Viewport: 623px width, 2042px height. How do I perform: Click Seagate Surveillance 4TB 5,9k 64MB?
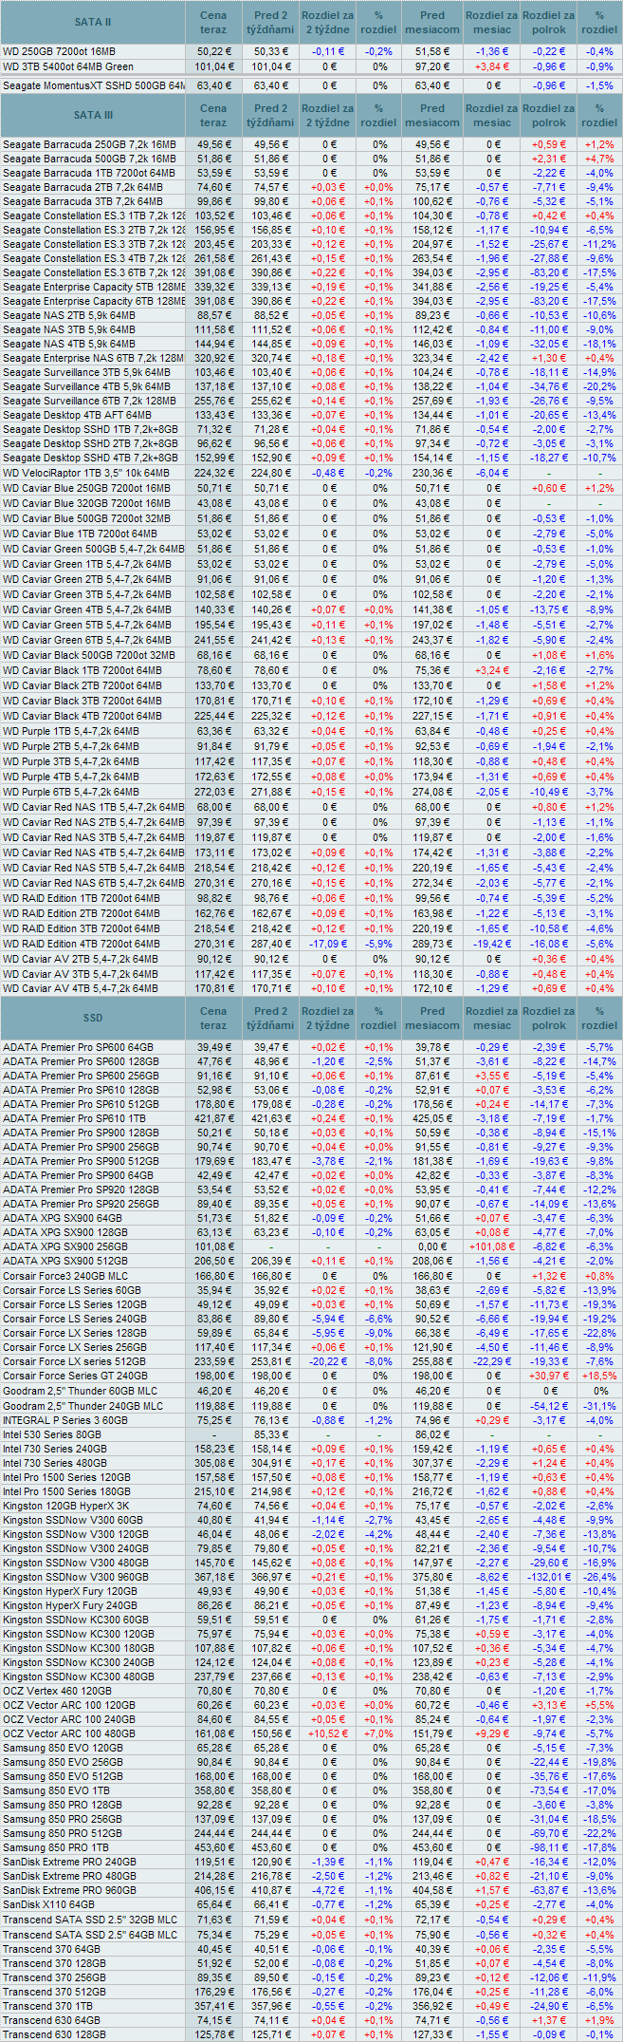pos(87,387)
